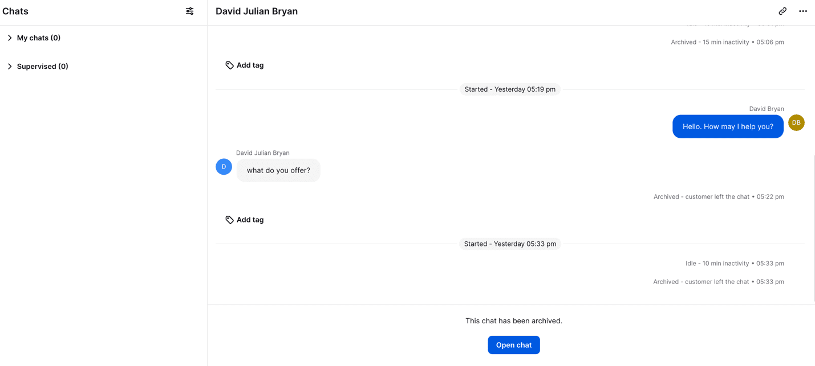The image size is (815, 366).
Task: Click the customer's blue D avatar
Action: (x=224, y=166)
